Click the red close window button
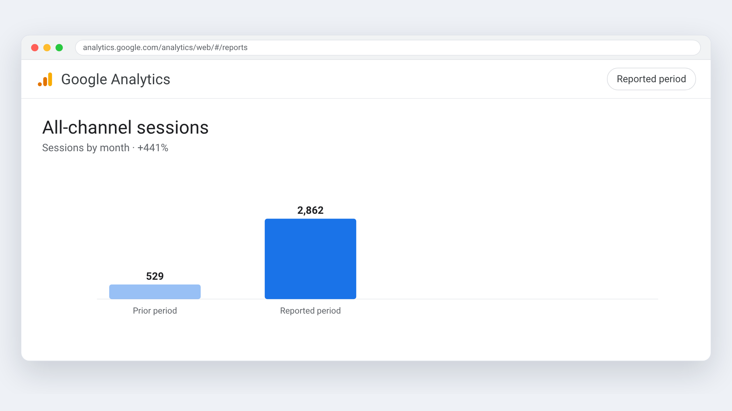 coord(35,48)
